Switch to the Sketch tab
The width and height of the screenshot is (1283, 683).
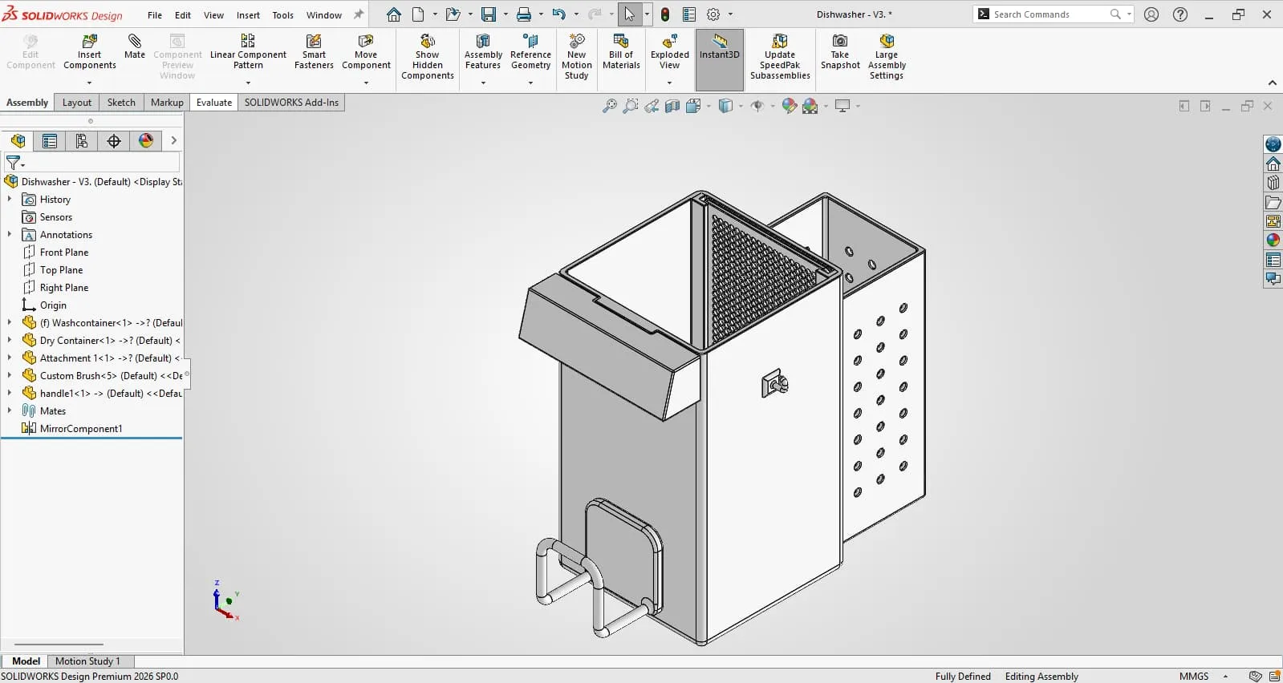point(121,103)
